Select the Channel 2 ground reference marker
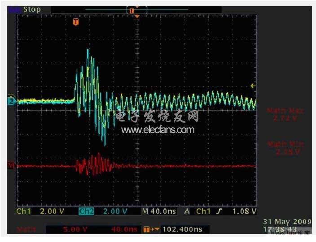316x242 pixels. [x=11, y=101]
